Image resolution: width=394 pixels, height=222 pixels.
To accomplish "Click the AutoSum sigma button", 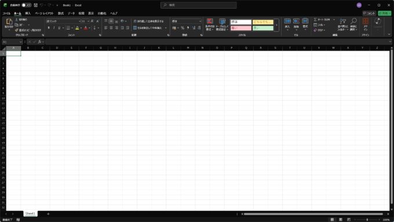I will tap(322, 20).
